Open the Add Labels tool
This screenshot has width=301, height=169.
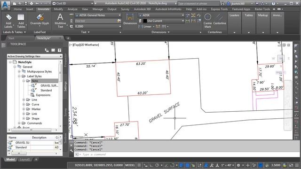click(8, 21)
